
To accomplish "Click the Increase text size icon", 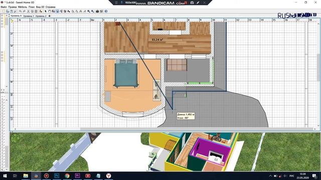I will click(73, 11).
